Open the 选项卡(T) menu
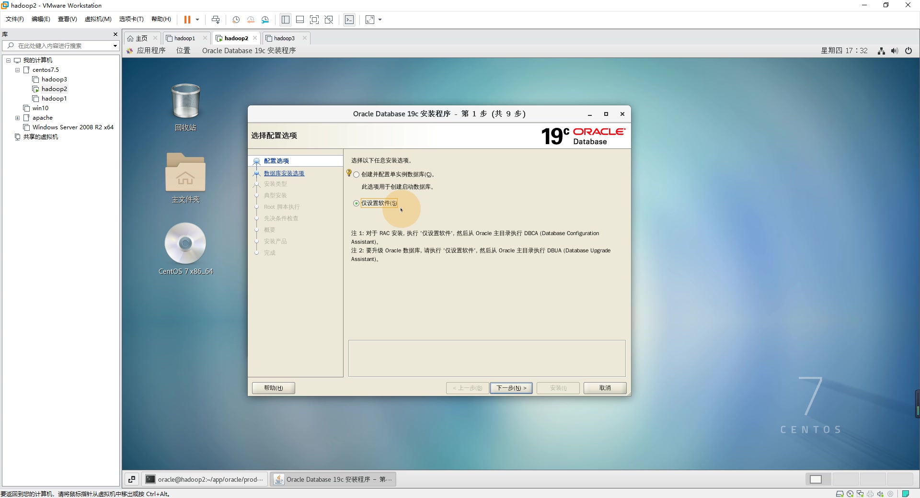The height and width of the screenshot is (498, 920). click(x=131, y=19)
